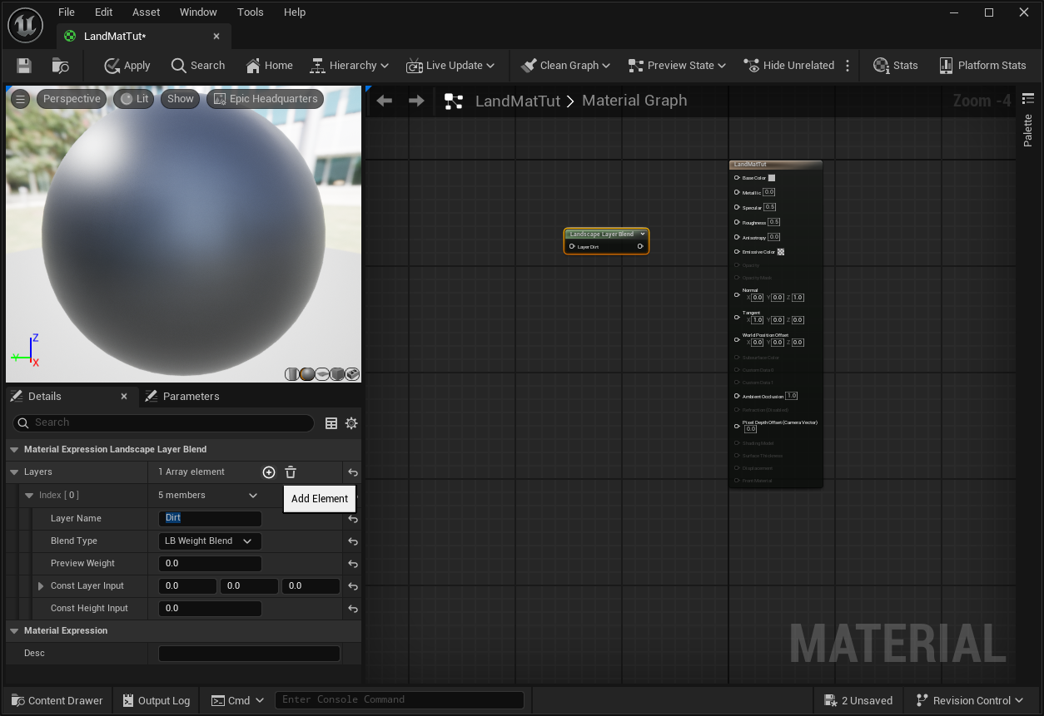Switch to the Details tab
The height and width of the screenshot is (716, 1044).
coord(44,397)
